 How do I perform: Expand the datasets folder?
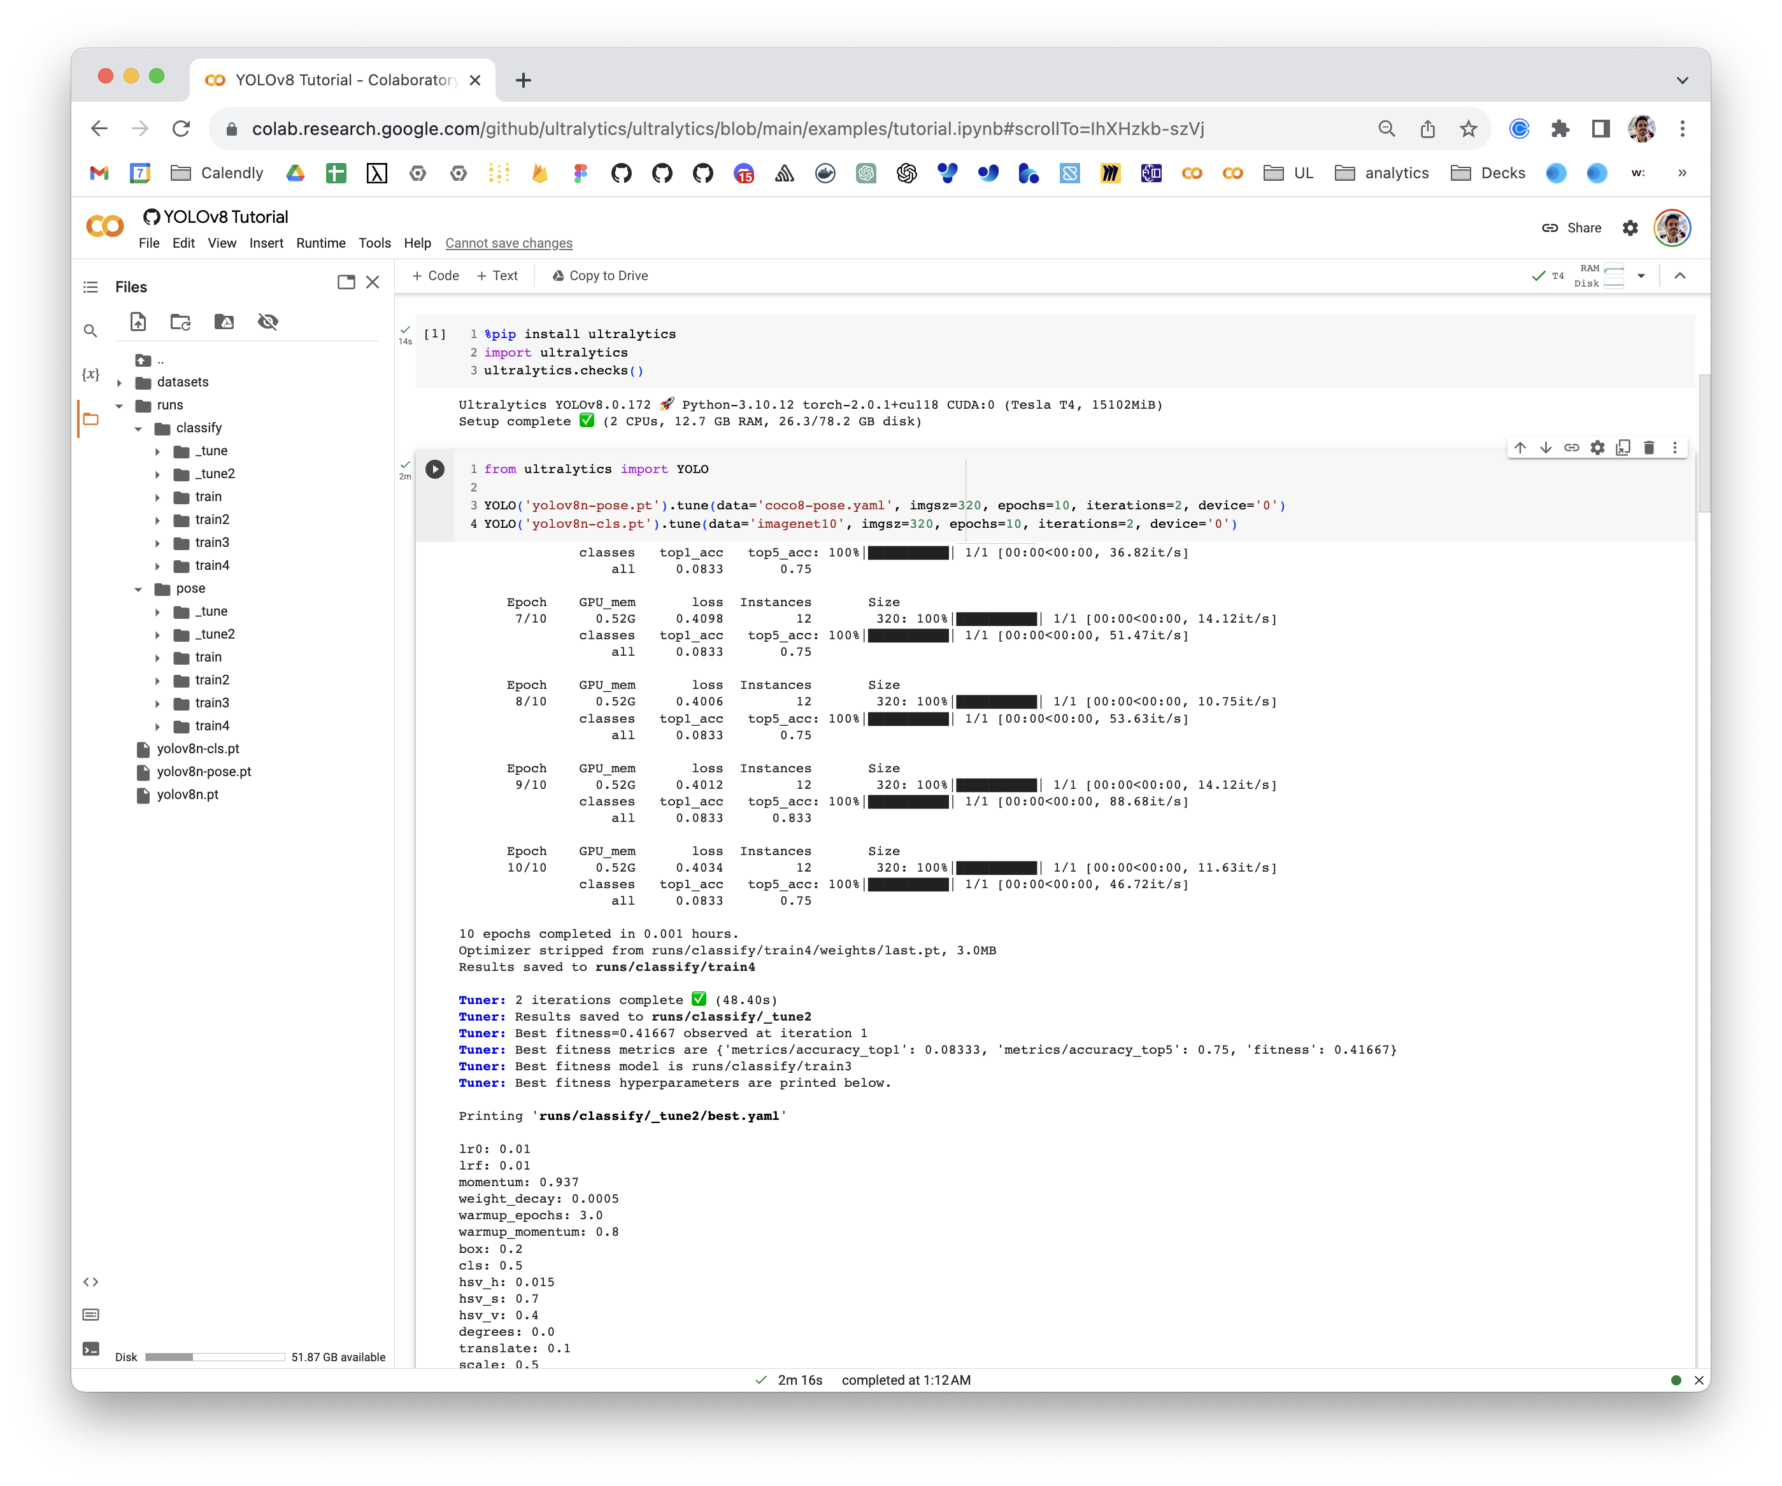(x=120, y=381)
